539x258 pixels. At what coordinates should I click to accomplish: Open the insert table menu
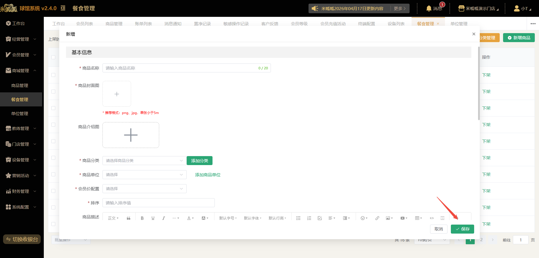418,218
